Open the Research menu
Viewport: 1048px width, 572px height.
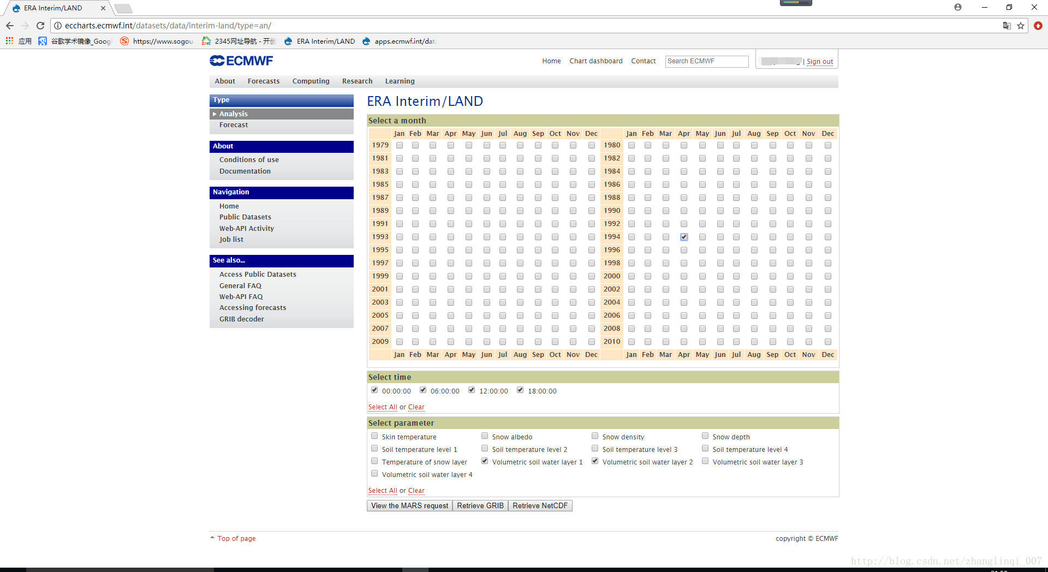pyautogui.click(x=358, y=81)
